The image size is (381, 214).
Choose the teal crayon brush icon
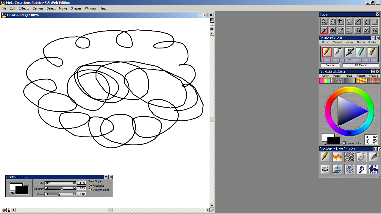click(x=361, y=52)
